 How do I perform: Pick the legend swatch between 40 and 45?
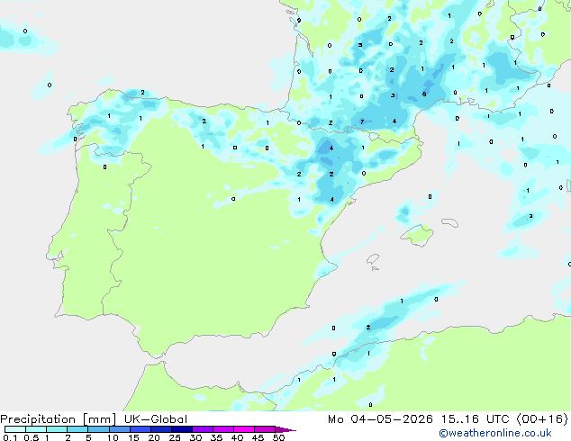[244, 429]
